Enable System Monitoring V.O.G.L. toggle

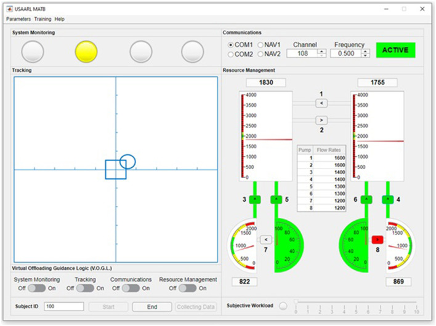36,288
